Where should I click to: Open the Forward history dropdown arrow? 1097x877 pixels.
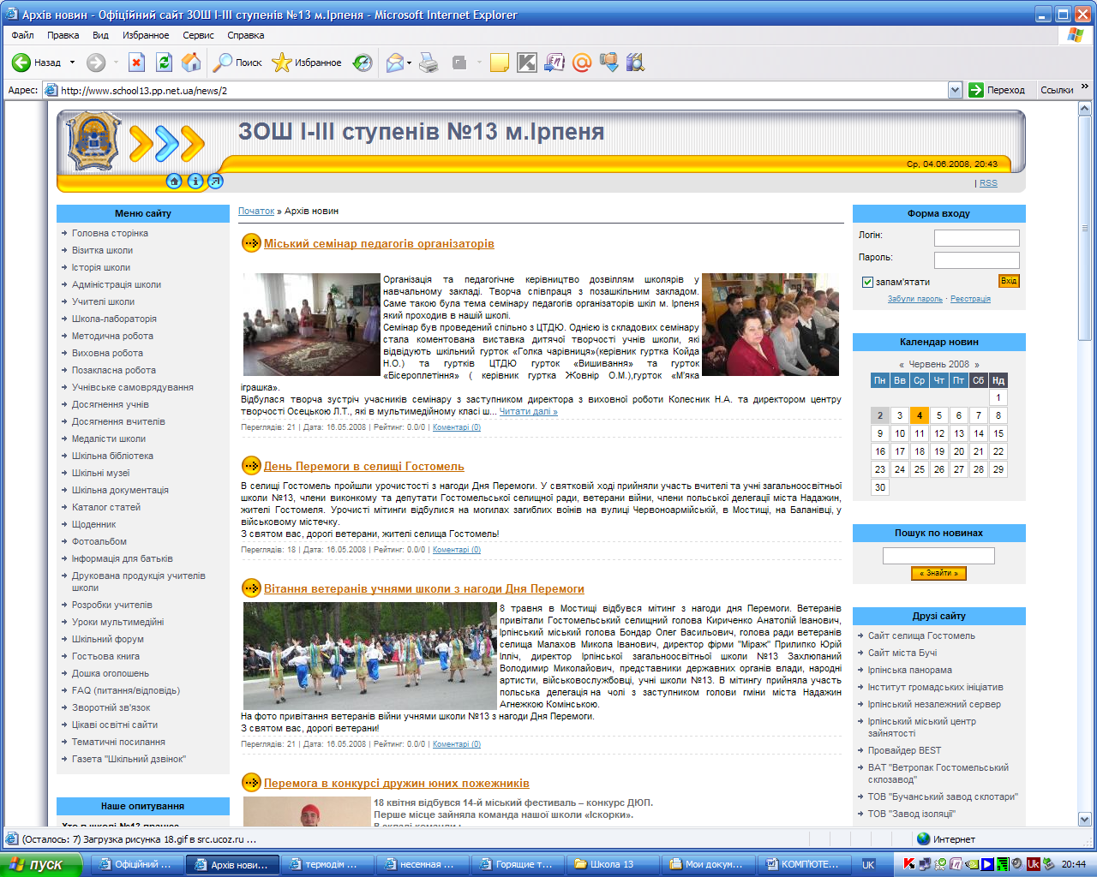116,63
